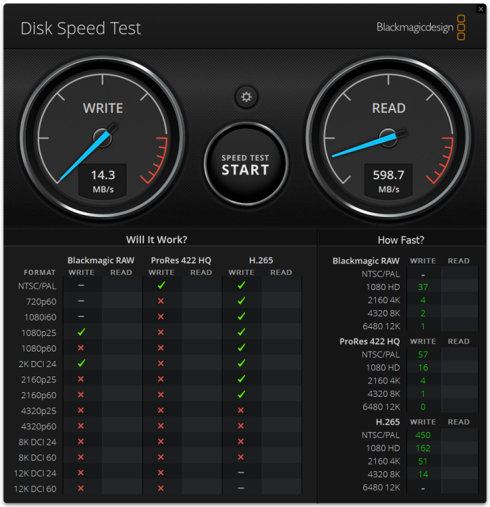Click green check for H.265 NTSC/PAL write

click(x=241, y=285)
